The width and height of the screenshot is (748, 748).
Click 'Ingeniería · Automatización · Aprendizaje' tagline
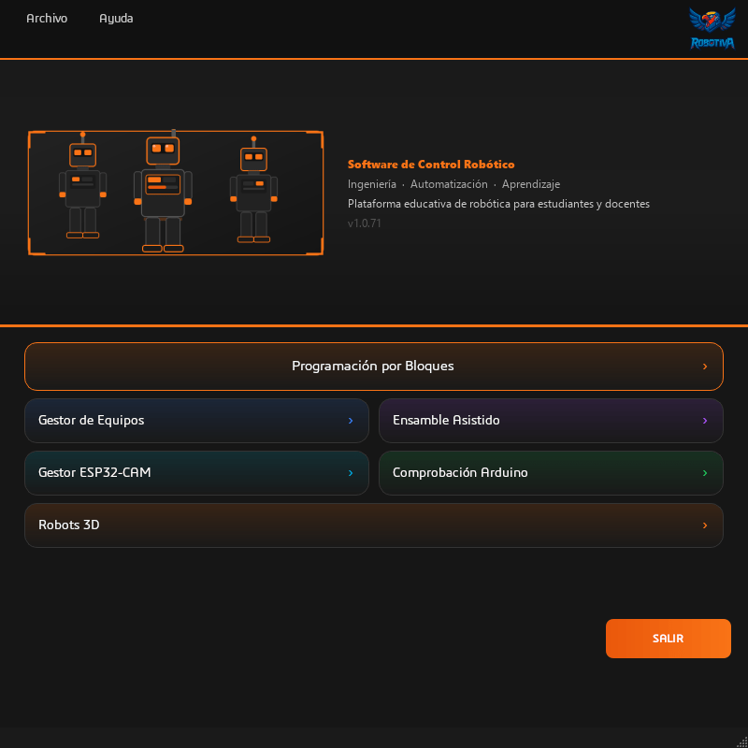(x=453, y=184)
